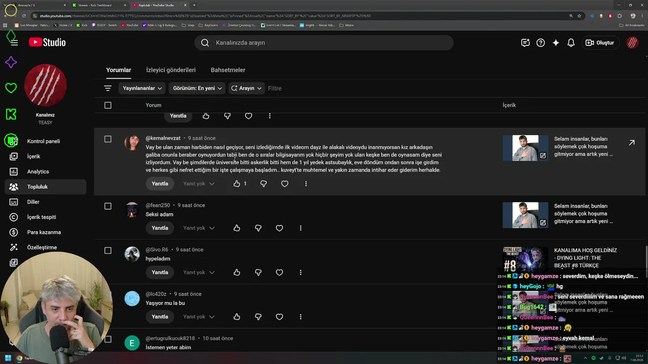Dislike the "Yaşıyor mu la bu" comment
Image resolution: width=648 pixels, height=364 pixels.
(x=258, y=317)
